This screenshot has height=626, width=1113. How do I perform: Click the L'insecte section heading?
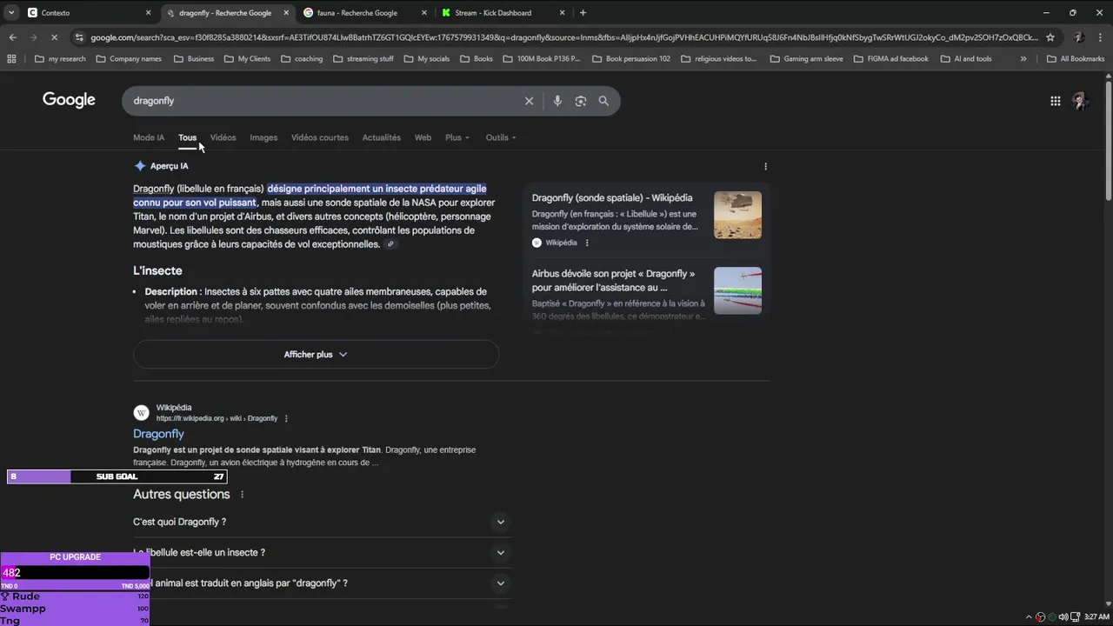pos(157,270)
